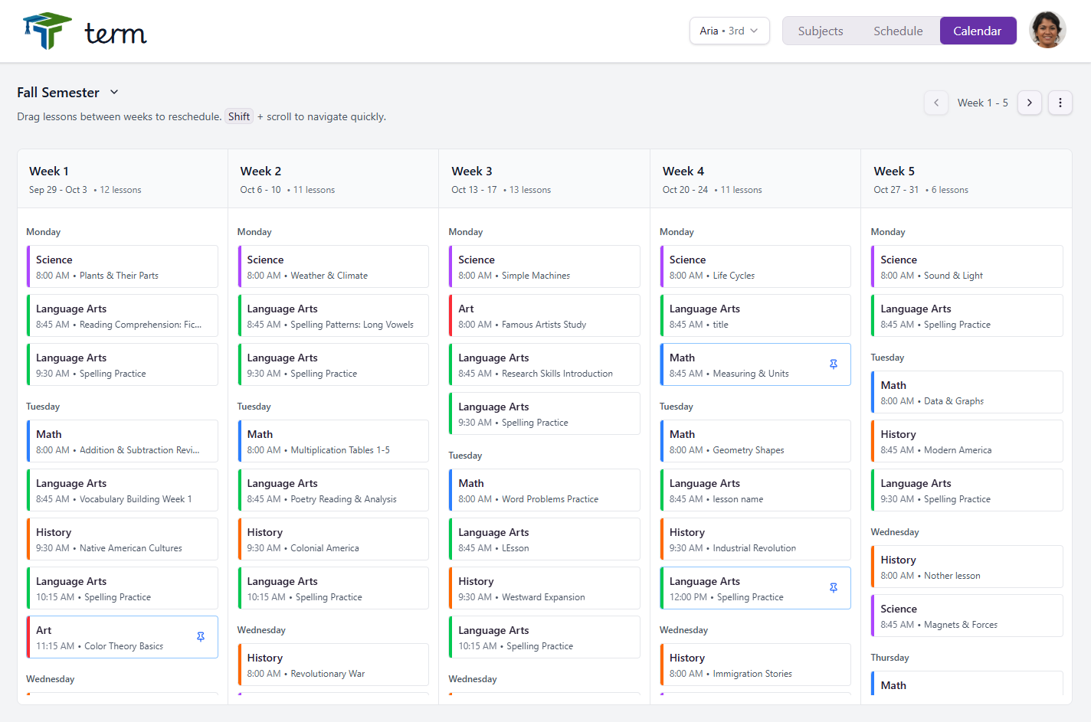Open Math Data & Graphs lesson
Screen dimensions: 1091x722
click(x=966, y=392)
